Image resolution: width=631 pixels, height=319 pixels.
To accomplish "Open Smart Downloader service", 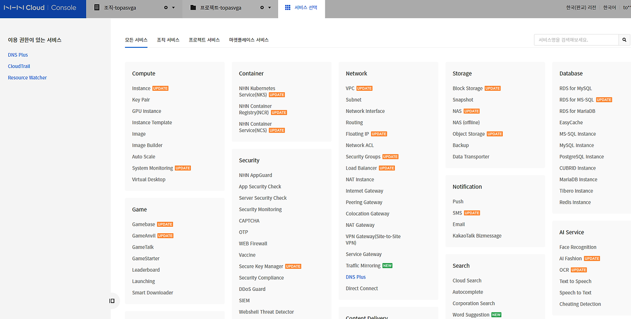I will point(152,293).
